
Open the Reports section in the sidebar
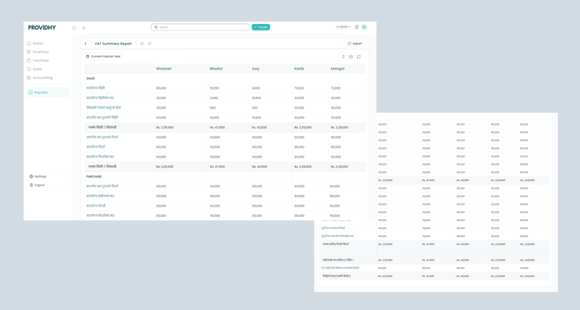(x=40, y=92)
